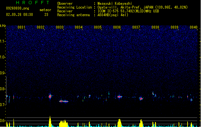
Task: Click the 0837 time marker
Action: [136, 27]
